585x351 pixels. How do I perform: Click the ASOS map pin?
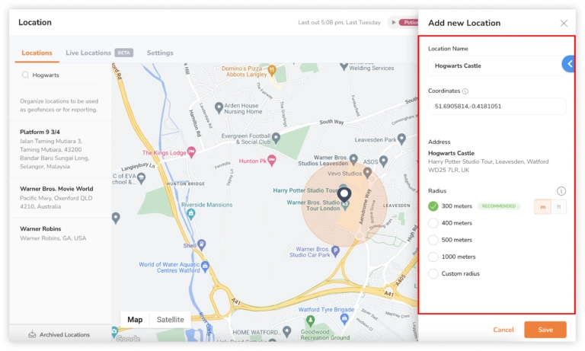coord(384,161)
